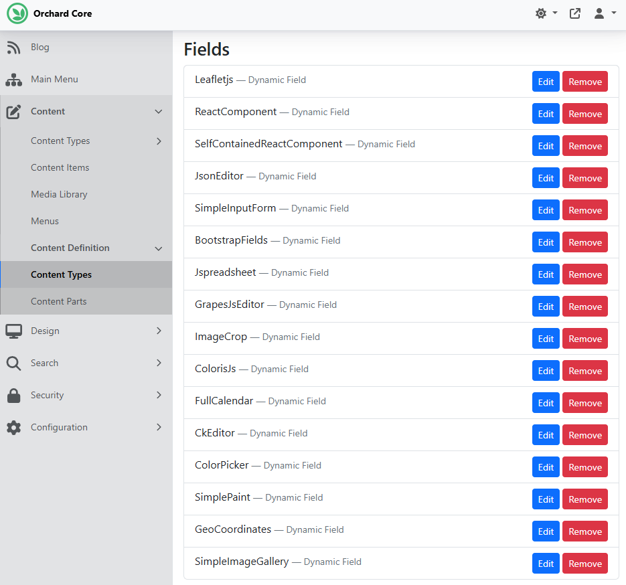Click the Fields page heading
This screenshot has width=626, height=585.
click(206, 50)
